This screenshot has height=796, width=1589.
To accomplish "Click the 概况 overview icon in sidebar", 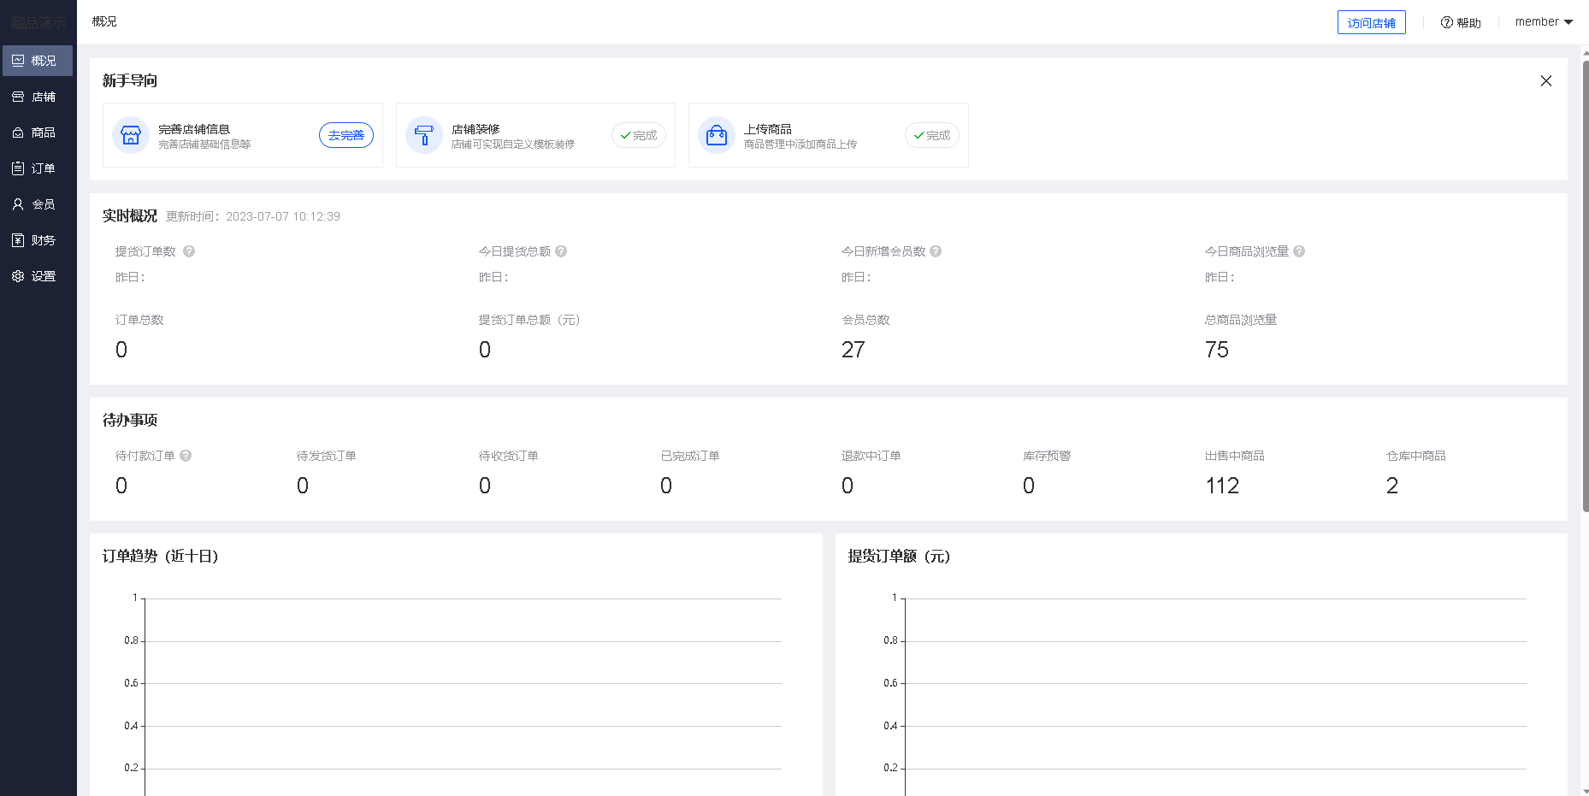I will click(18, 61).
